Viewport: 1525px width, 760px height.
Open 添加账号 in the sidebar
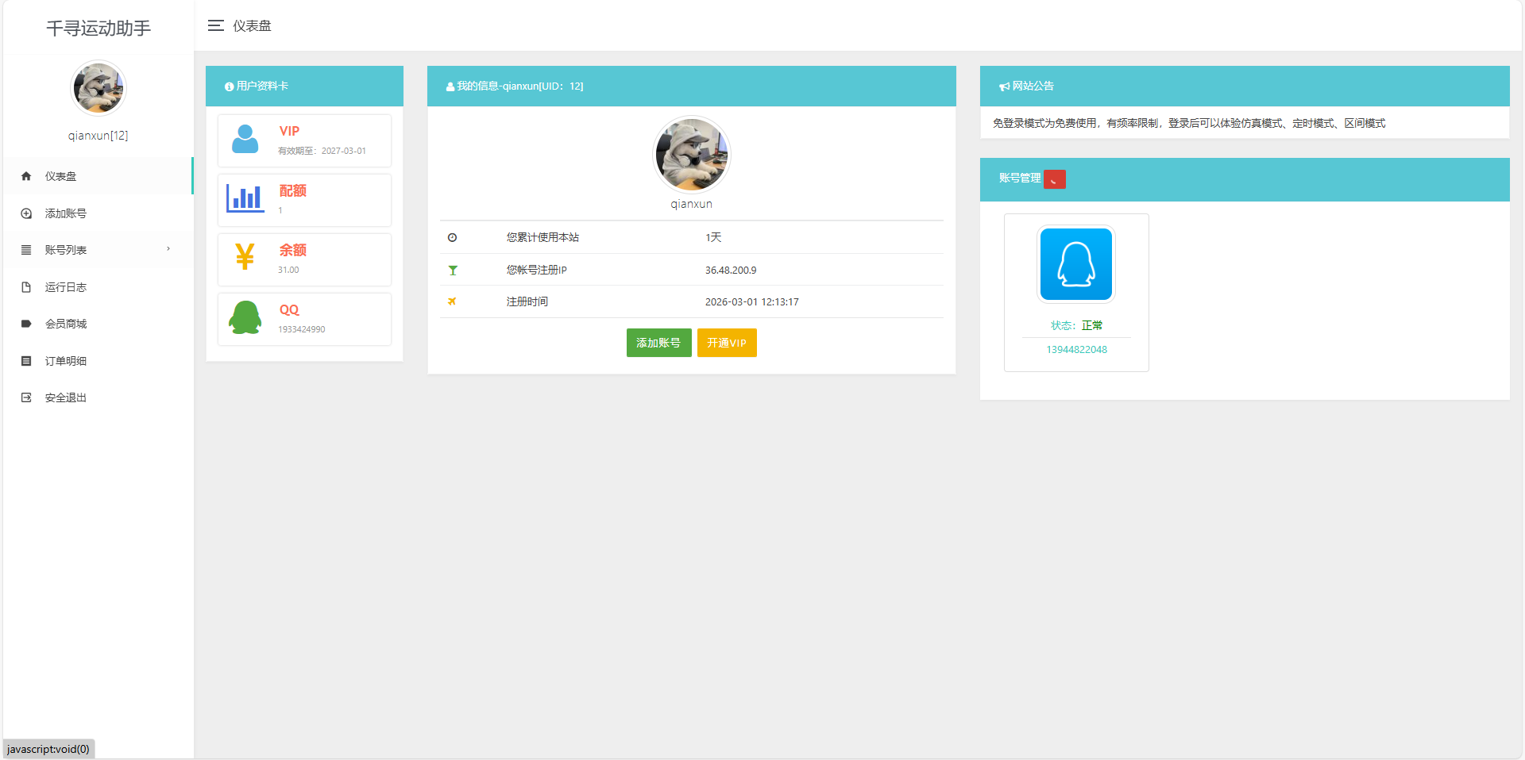65,213
